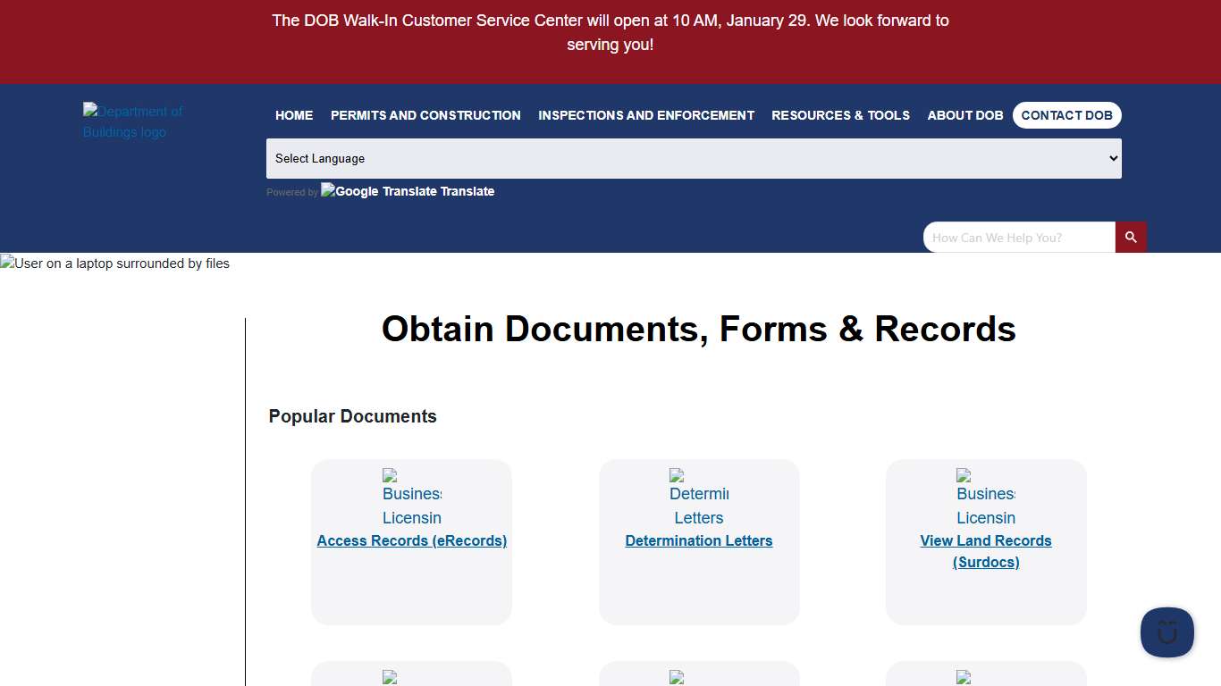Open the Determination Letters link

pos(698,540)
